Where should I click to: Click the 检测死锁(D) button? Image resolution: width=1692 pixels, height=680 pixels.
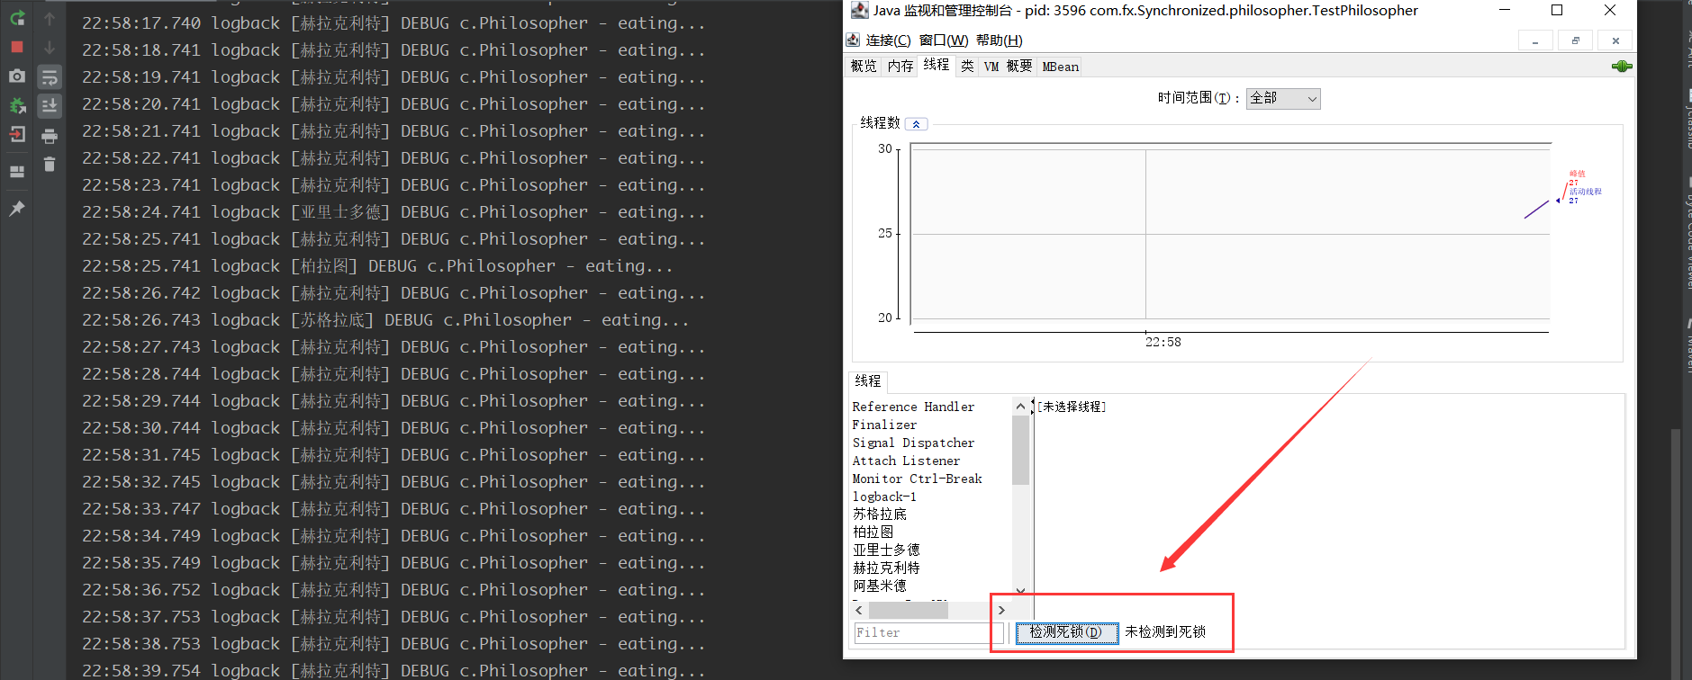click(x=1067, y=632)
